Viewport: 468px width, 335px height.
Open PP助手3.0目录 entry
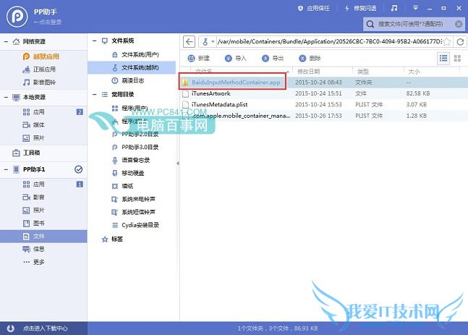pos(135,147)
